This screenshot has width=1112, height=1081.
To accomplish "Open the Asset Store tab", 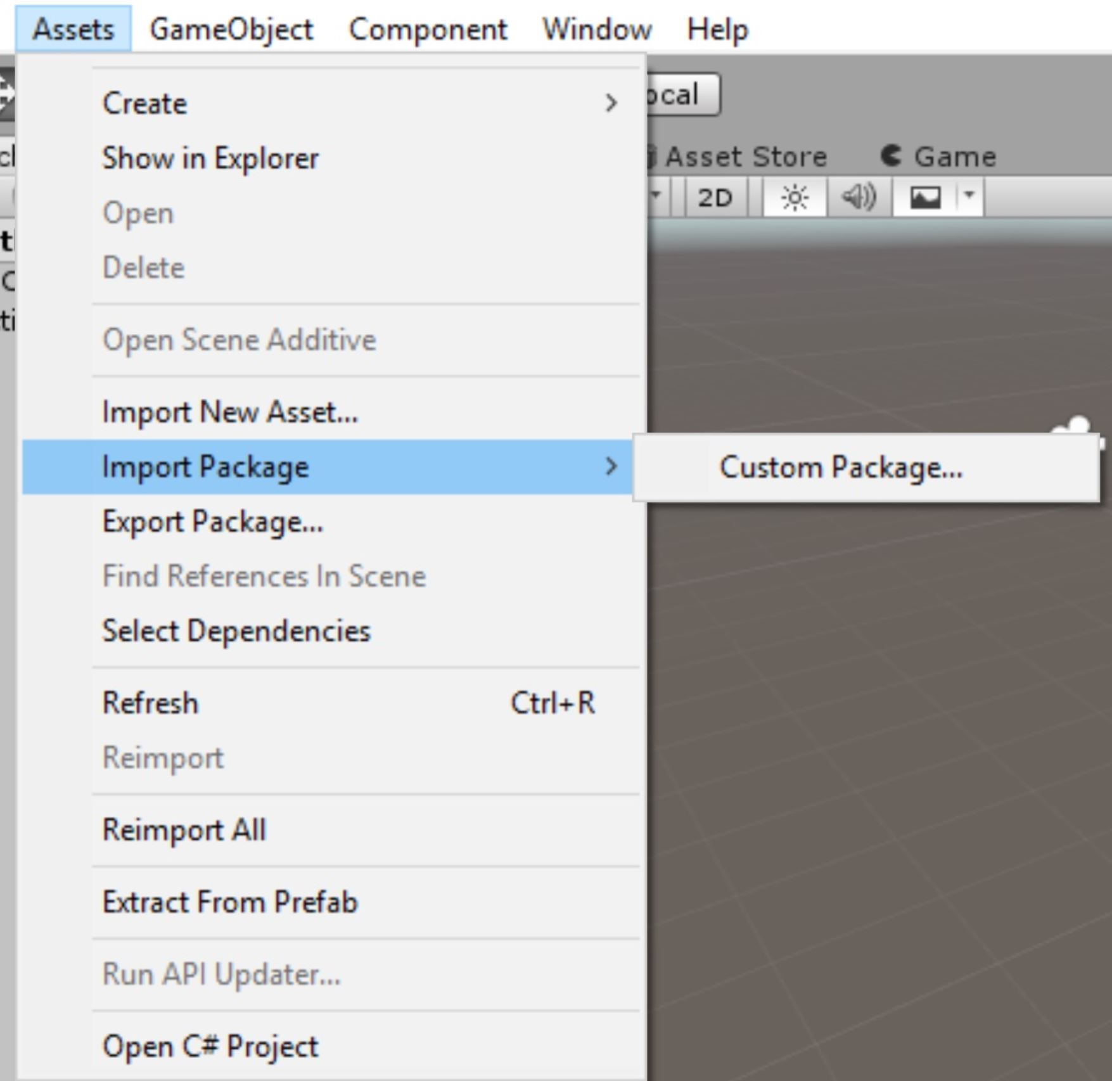I will [x=745, y=157].
